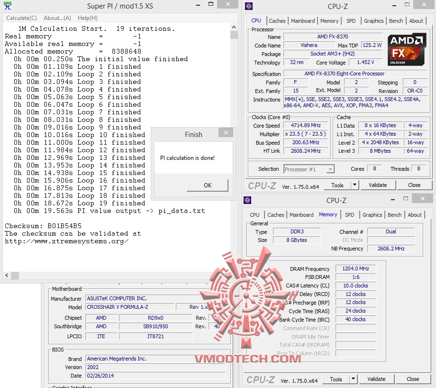Viewport: 436px width, 388px height.
Task: Open the Help(H) menu in Super PI
Action: click(88, 18)
